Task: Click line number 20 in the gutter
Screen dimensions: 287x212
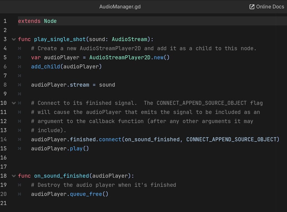Action: click(3, 194)
